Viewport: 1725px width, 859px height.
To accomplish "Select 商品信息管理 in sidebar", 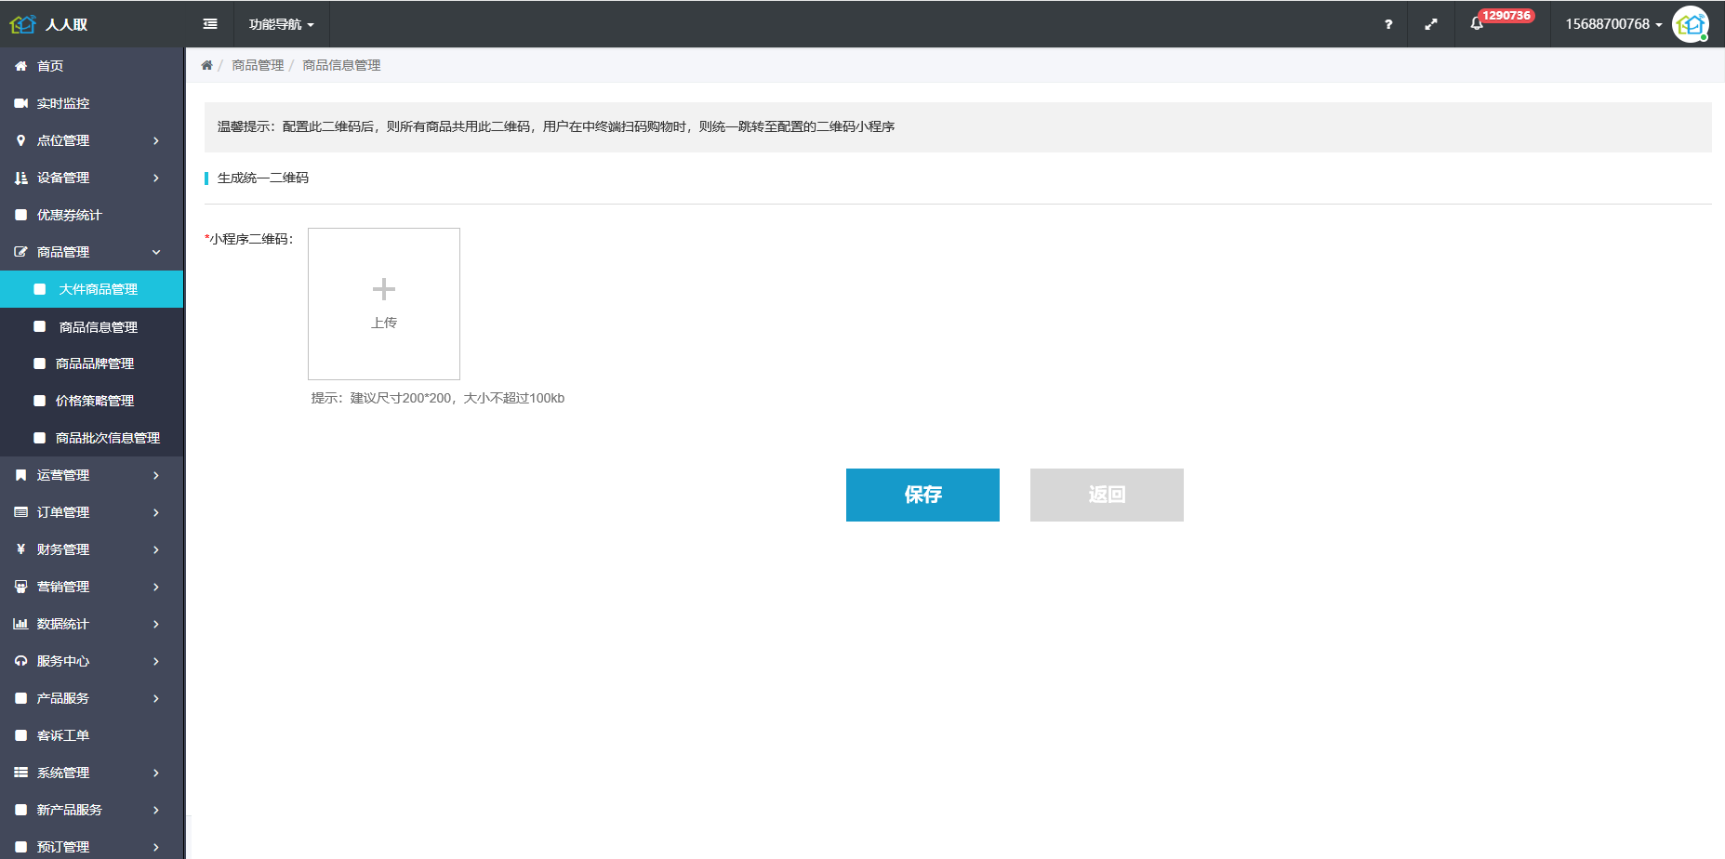I will click(x=98, y=327).
